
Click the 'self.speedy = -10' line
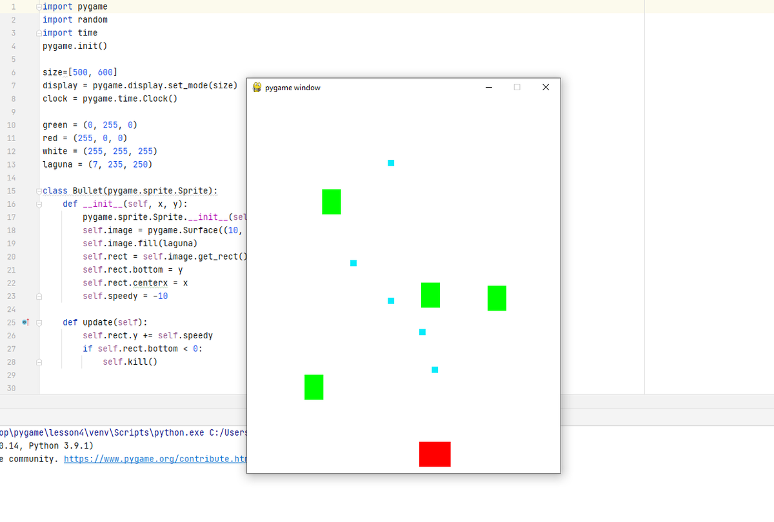pos(125,296)
